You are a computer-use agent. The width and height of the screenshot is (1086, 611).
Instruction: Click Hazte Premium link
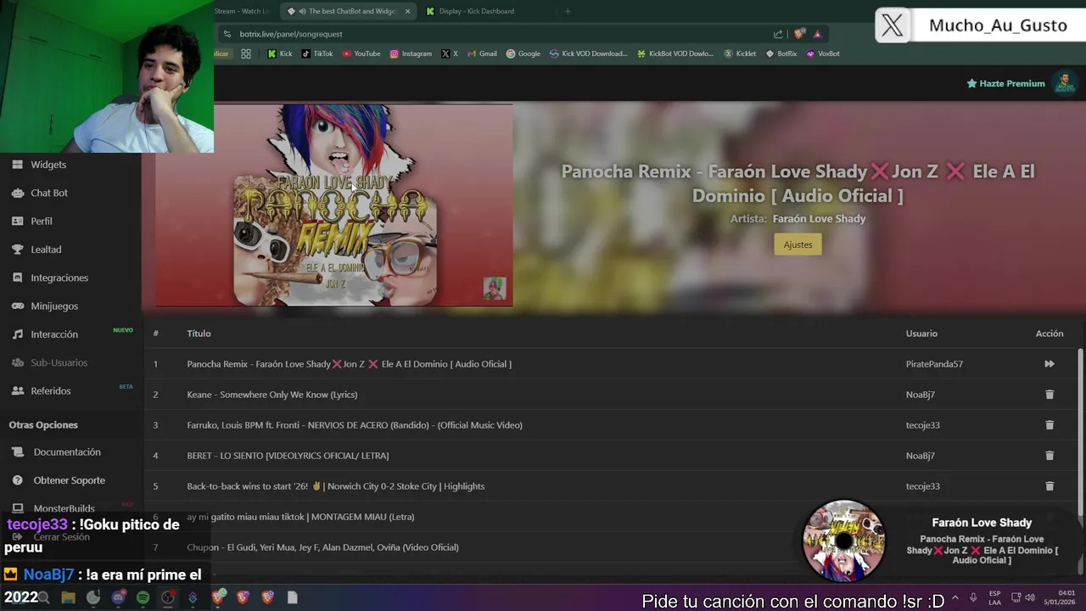pos(1005,83)
